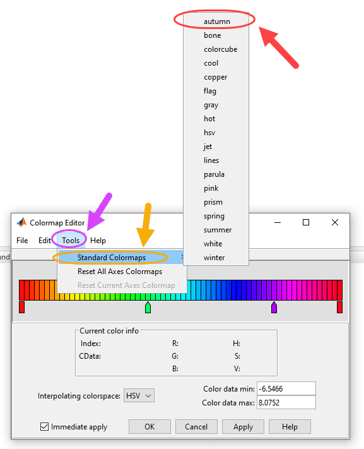Open the Tools menu
This screenshot has height=449, width=364.
click(x=71, y=240)
